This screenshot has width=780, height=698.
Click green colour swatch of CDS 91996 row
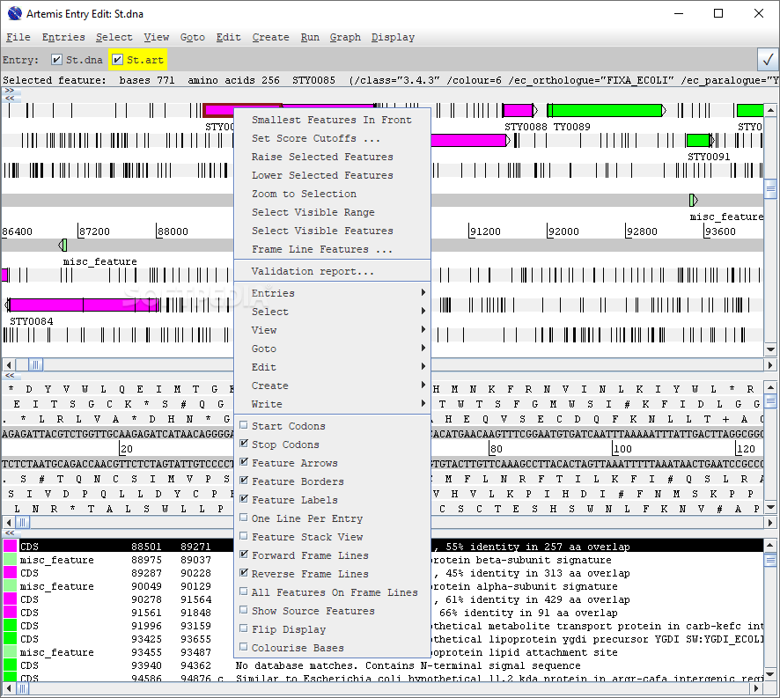click(x=10, y=625)
